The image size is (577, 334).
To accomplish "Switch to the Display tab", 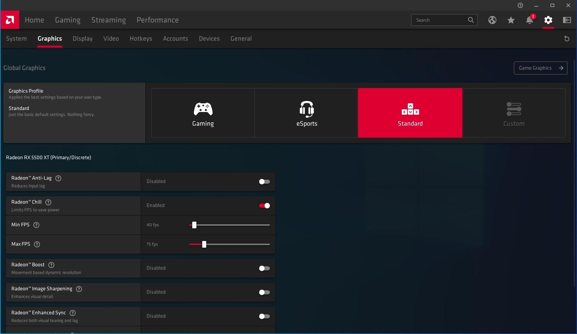I will [x=83, y=39].
